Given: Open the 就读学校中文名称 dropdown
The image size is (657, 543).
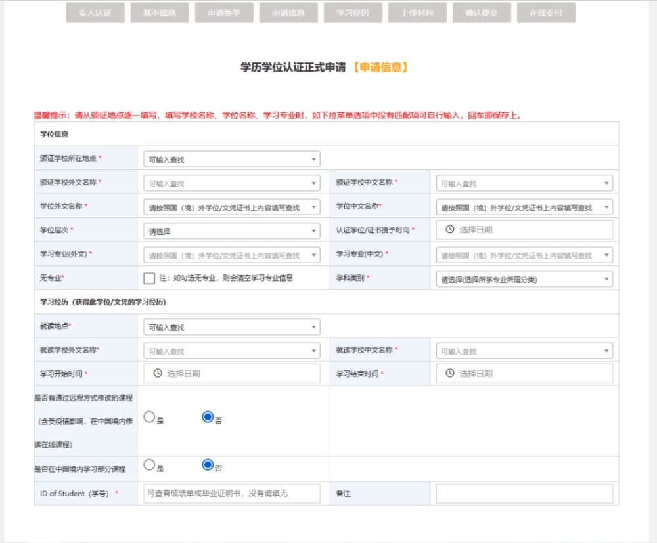Looking at the screenshot, I should click(x=524, y=351).
